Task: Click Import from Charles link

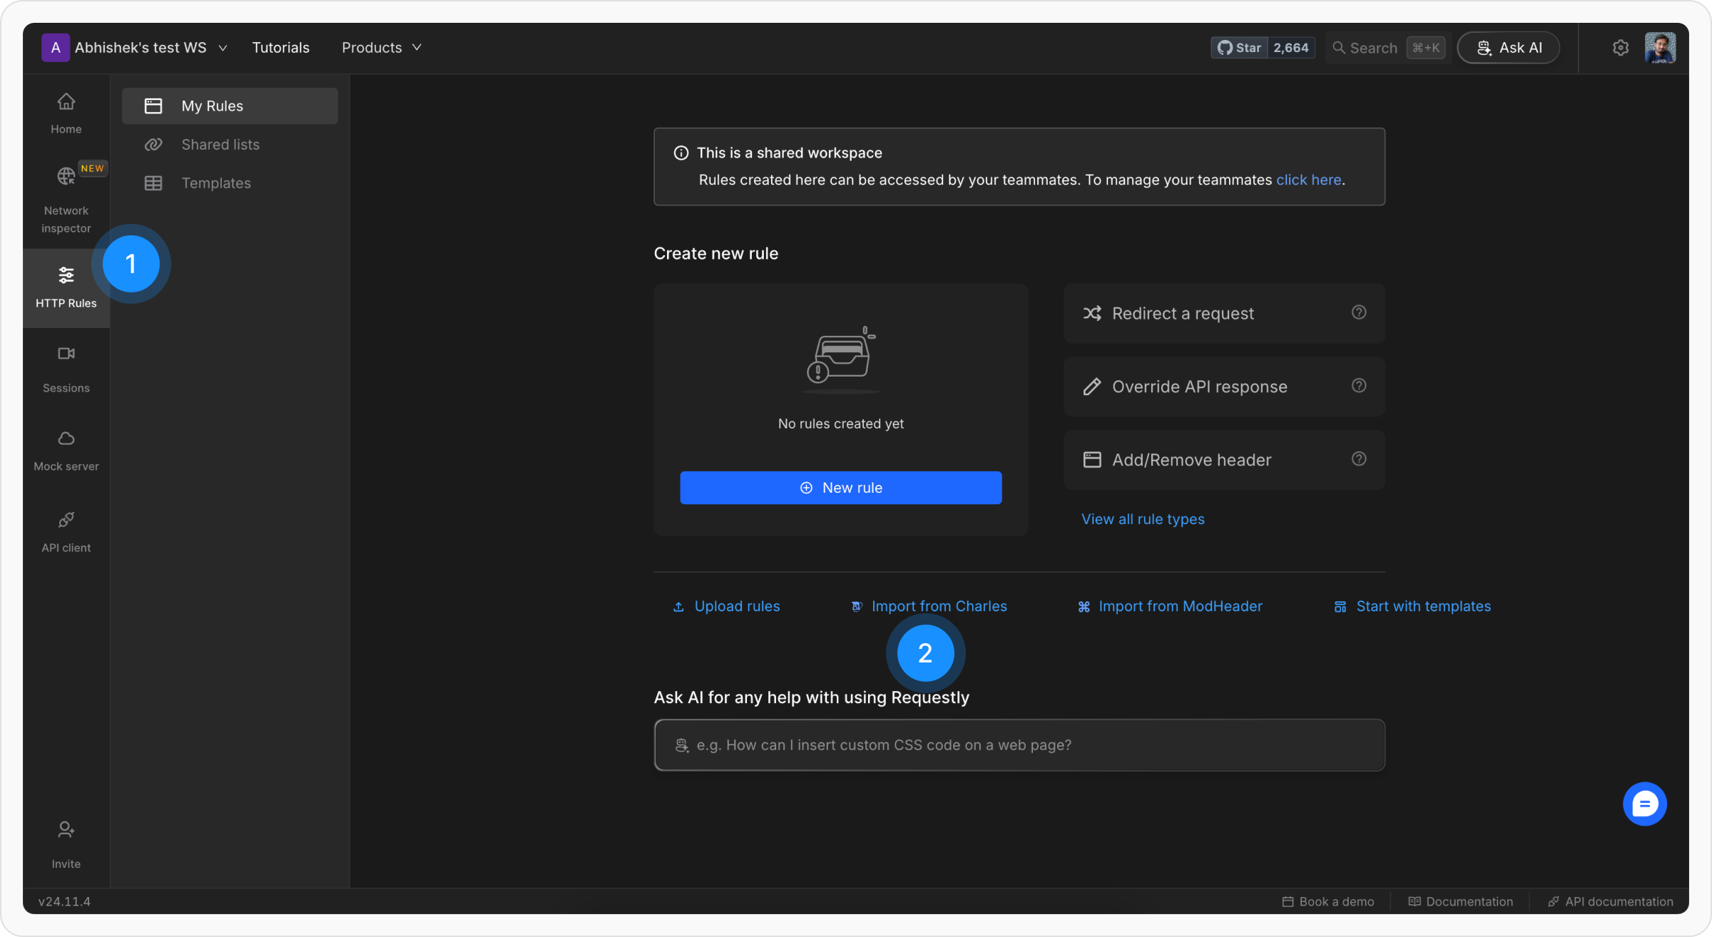Action: 938,606
